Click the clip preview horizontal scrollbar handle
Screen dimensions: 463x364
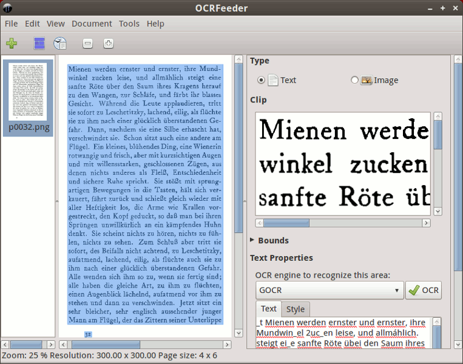click(286, 223)
